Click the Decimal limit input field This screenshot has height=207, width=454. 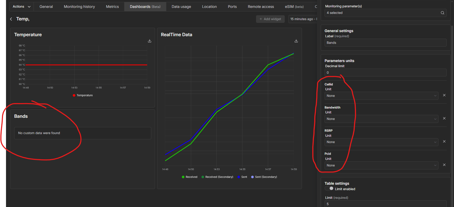coord(385,73)
